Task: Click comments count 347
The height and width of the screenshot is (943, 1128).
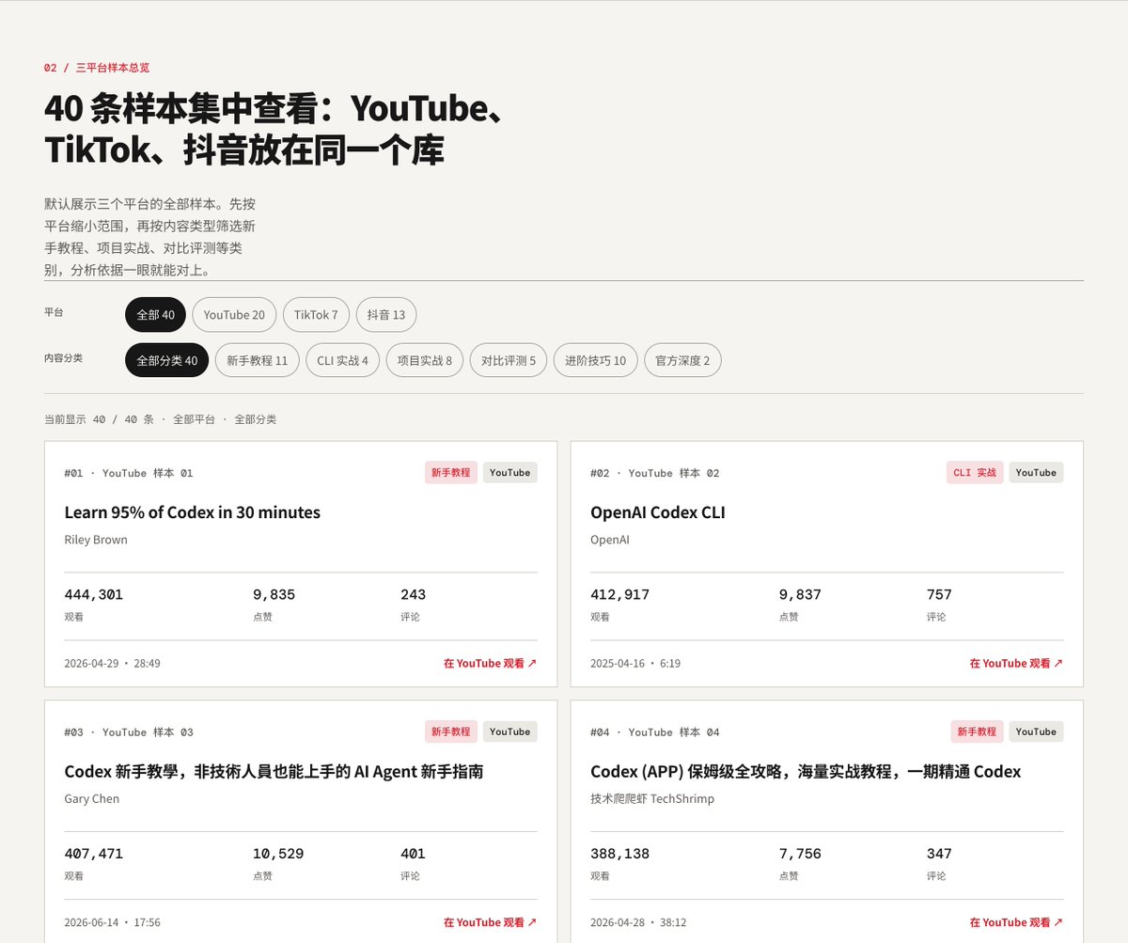Action: pyautogui.click(x=939, y=854)
